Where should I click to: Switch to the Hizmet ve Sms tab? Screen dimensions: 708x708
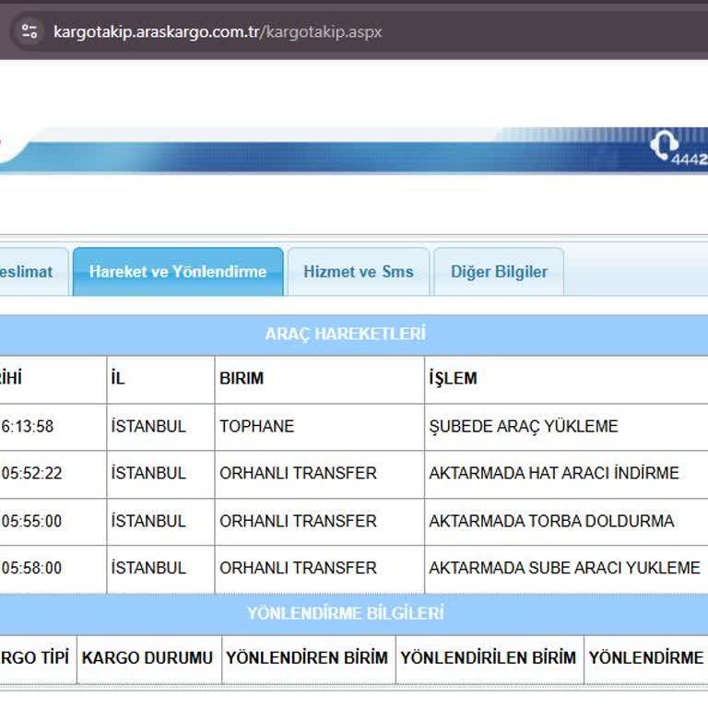pos(359,272)
